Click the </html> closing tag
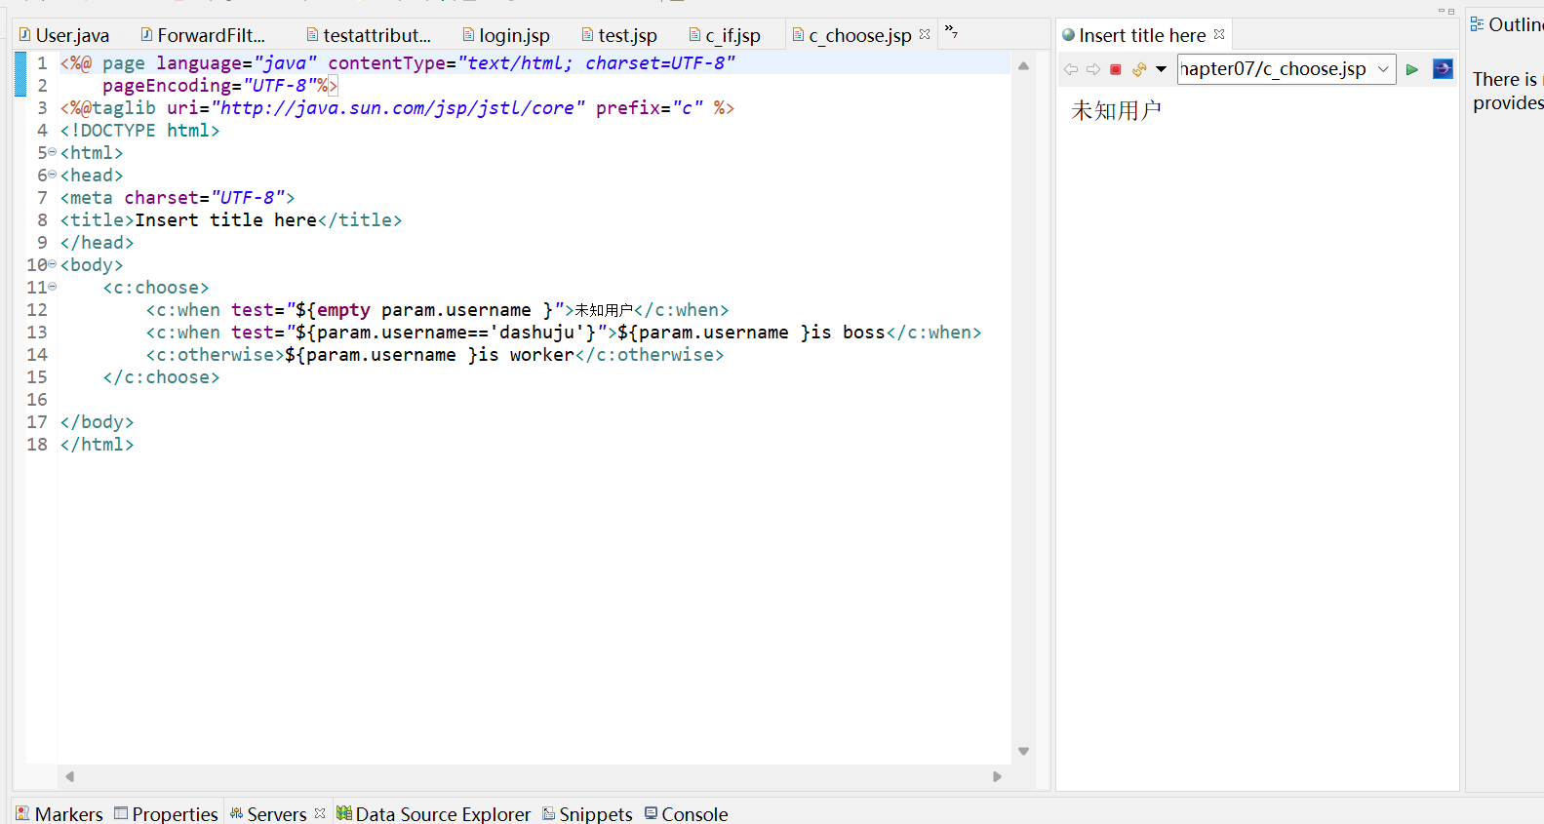 (97, 445)
